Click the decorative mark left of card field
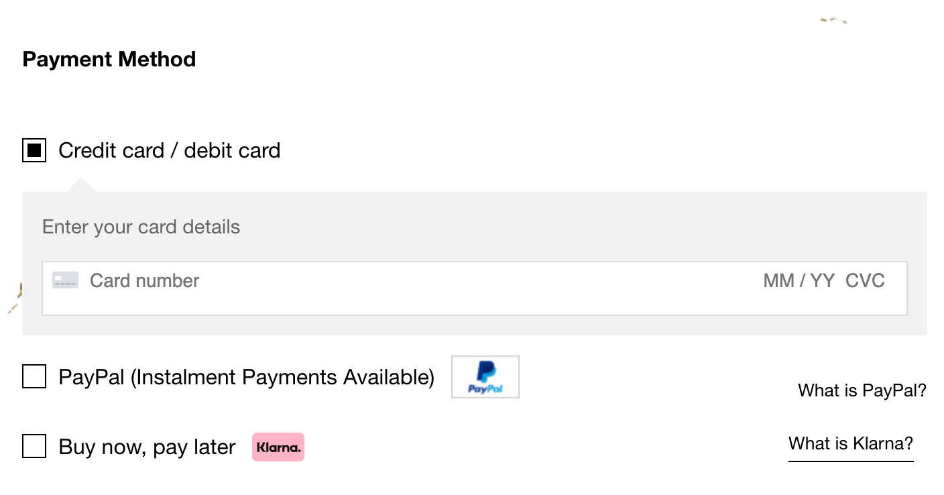Viewport: 944px width, 495px height. pos(15,298)
